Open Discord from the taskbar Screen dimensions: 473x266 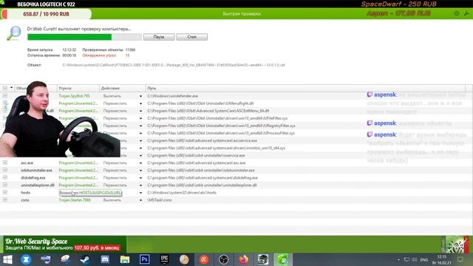pos(105,259)
